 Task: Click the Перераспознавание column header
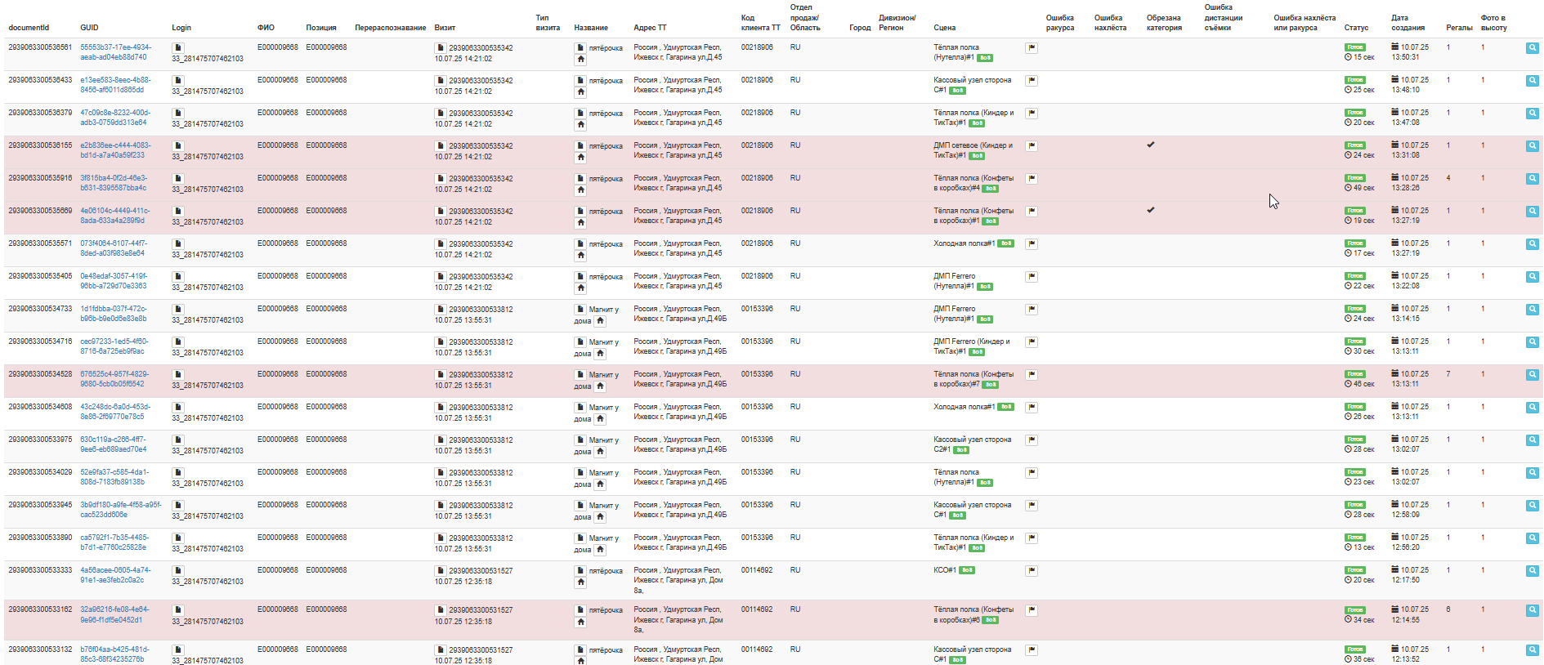coord(391,28)
